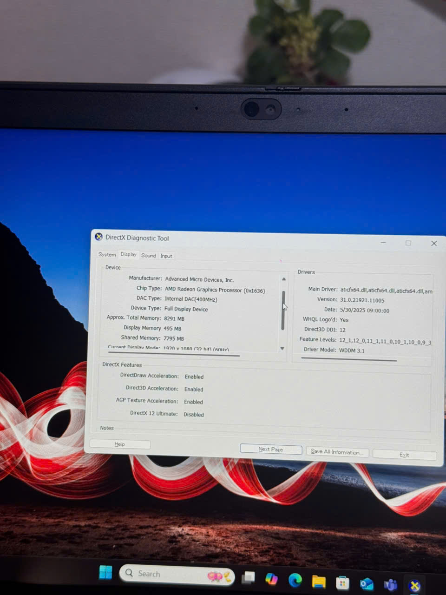
Task: Open the Windows Start menu
Action: point(105,573)
